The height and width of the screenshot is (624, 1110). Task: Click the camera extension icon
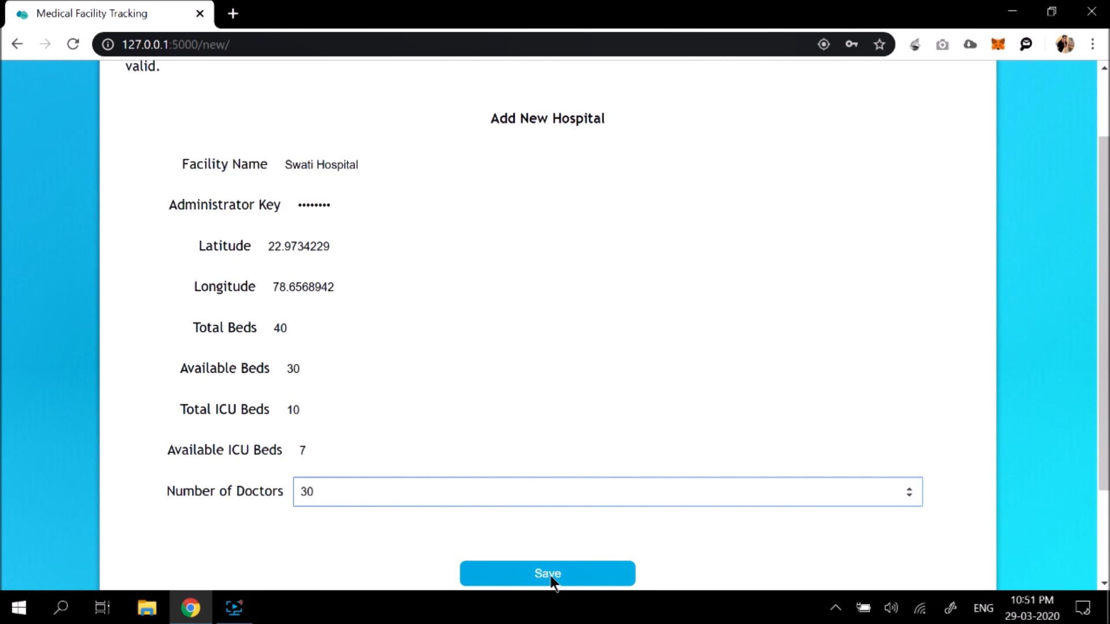pyautogui.click(x=942, y=44)
